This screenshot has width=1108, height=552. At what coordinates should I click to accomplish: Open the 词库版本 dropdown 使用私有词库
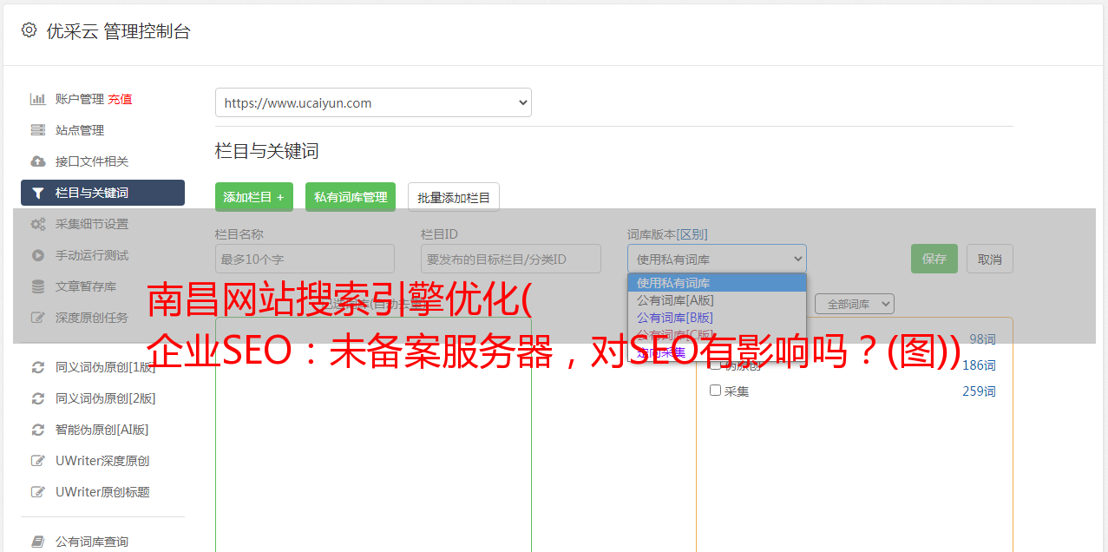717,259
